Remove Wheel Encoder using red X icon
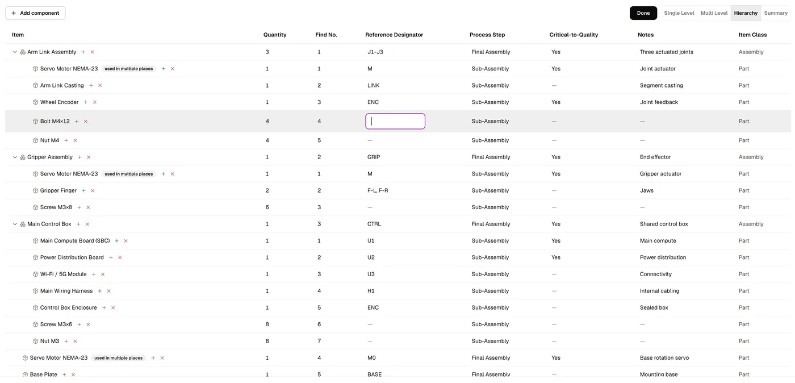795x383 pixels. [x=95, y=102]
